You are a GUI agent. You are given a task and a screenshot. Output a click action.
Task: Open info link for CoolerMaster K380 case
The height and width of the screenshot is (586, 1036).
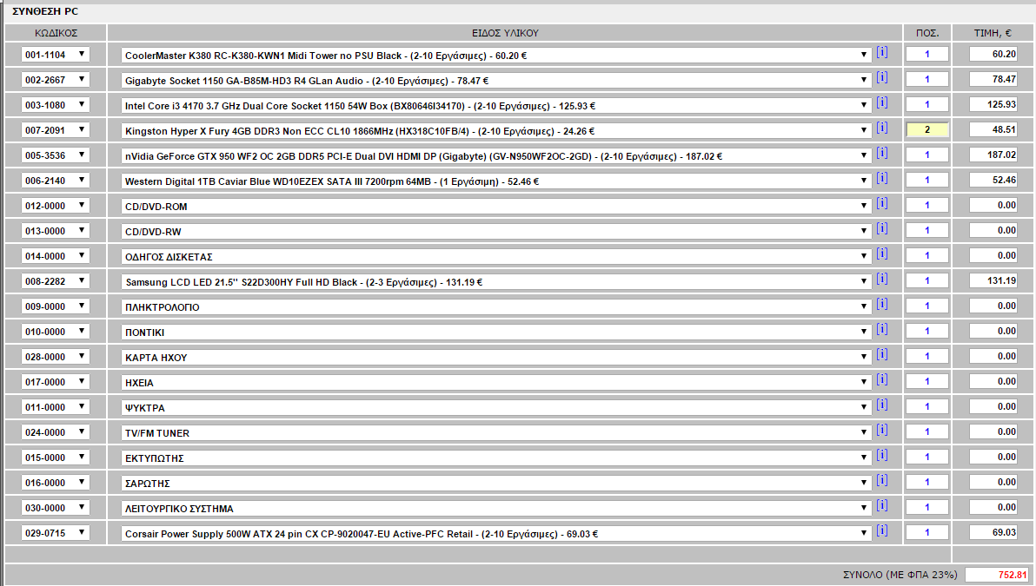click(x=882, y=52)
